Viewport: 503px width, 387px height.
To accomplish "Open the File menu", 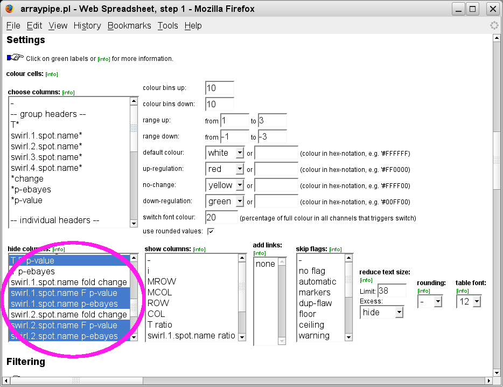I will pyautogui.click(x=13, y=26).
